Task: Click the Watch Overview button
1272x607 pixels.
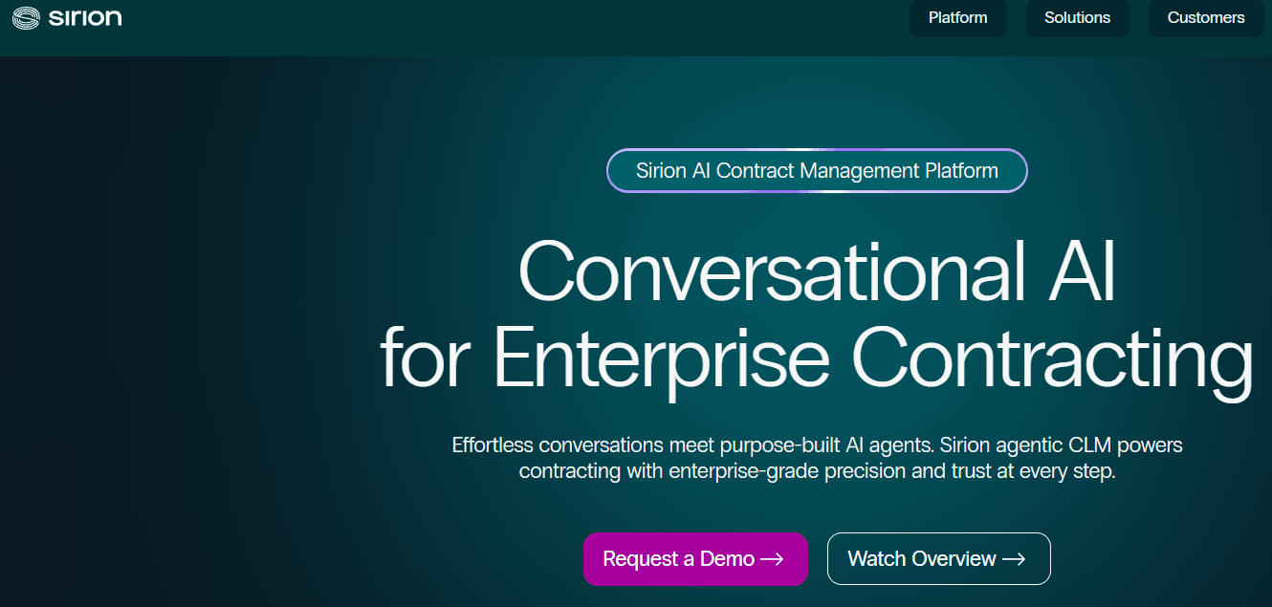Action: point(938,559)
